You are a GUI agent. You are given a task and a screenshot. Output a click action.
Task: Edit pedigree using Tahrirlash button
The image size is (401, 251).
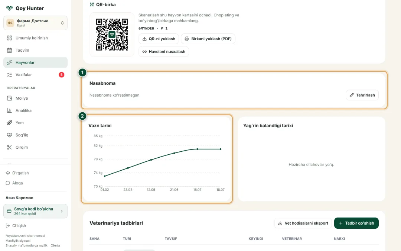[362, 95]
